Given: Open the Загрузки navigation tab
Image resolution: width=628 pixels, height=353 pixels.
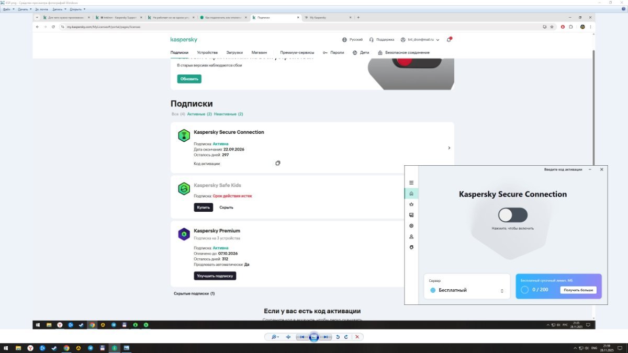Looking at the screenshot, I should pyautogui.click(x=234, y=52).
